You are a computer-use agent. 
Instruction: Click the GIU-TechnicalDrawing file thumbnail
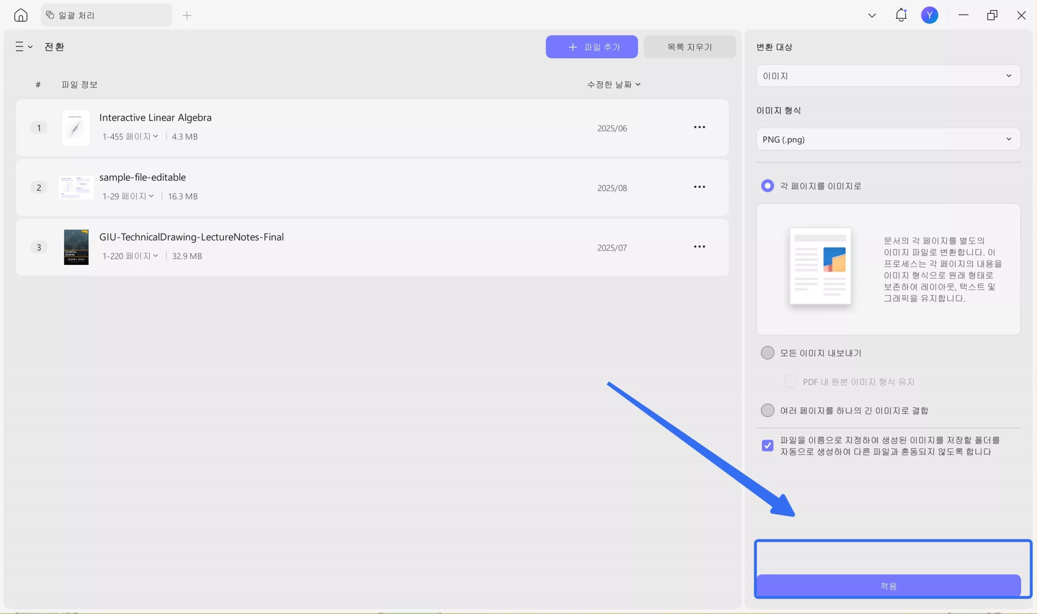76,247
